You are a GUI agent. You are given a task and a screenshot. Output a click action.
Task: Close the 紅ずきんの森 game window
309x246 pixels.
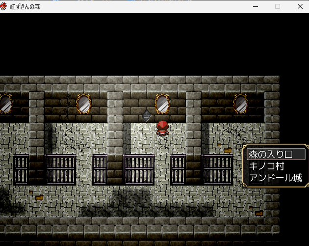coord(300,6)
